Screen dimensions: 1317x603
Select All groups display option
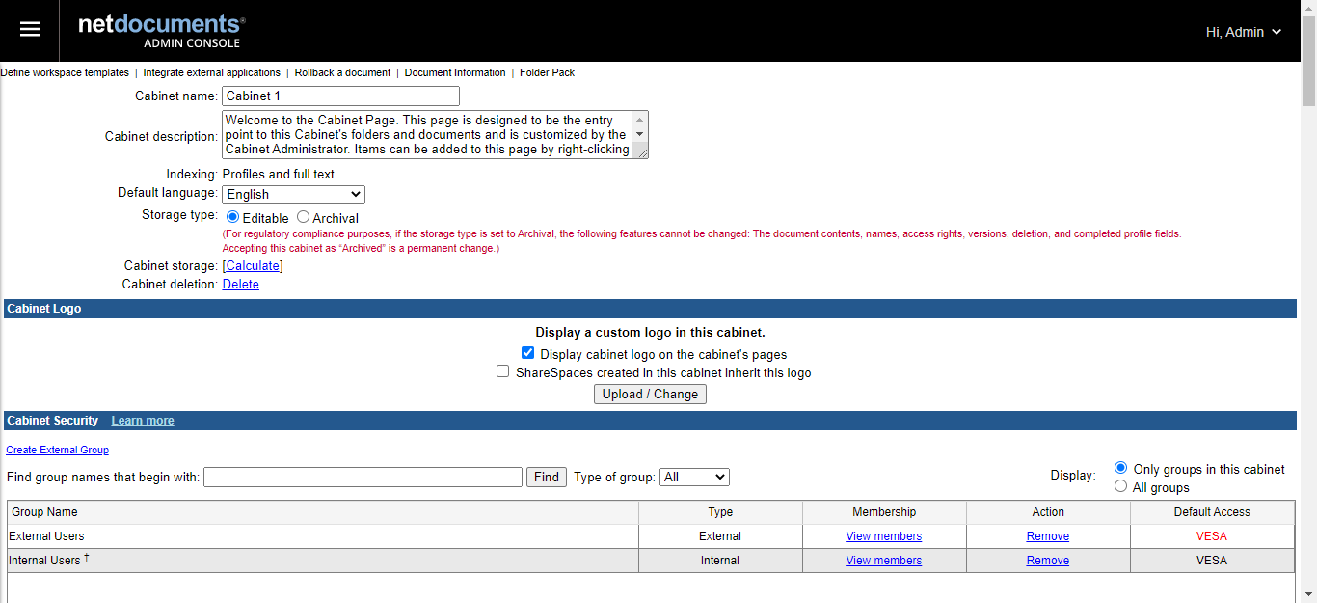coord(1120,486)
